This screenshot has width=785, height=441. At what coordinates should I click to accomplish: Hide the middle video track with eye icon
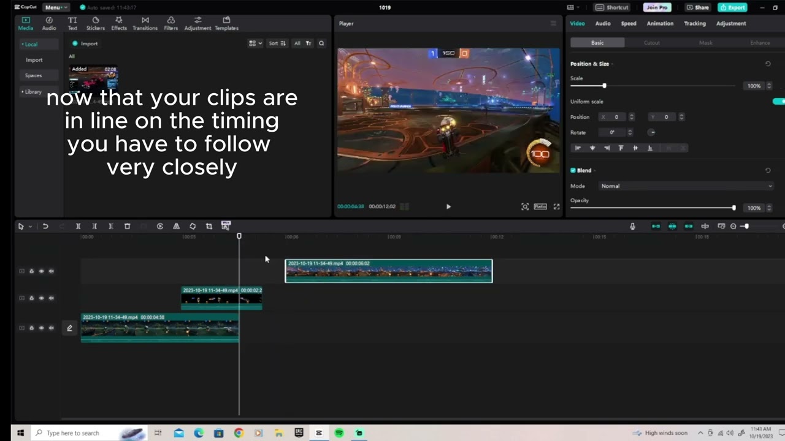point(41,298)
